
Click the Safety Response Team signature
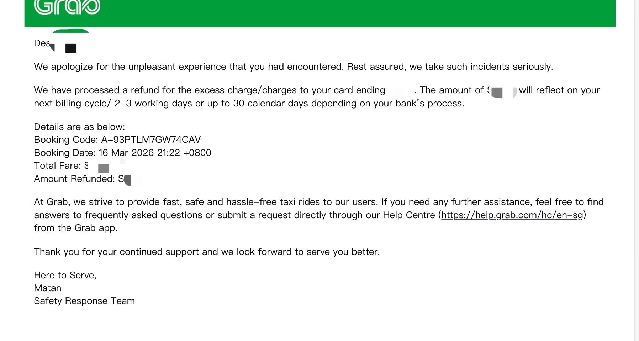(x=84, y=301)
